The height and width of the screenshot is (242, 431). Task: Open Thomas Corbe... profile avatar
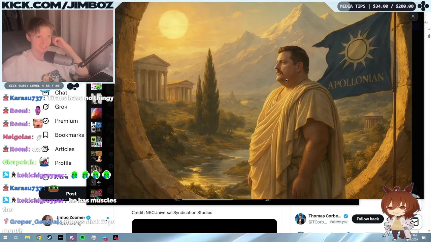click(300, 219)
